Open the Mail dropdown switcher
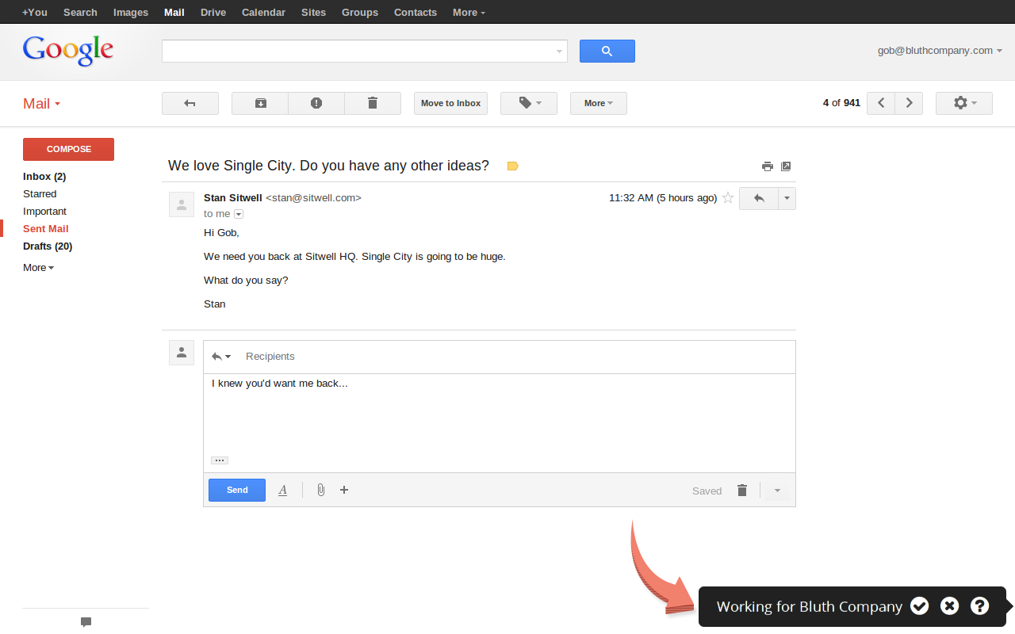 point(42,104)
